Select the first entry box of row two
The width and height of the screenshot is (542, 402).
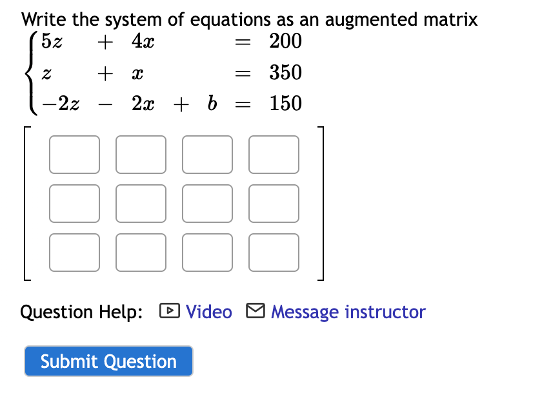pos(74,204)
